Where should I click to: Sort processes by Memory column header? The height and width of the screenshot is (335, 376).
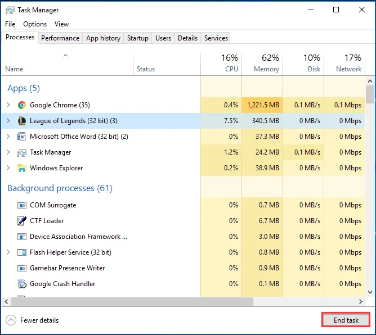(262, 64)
